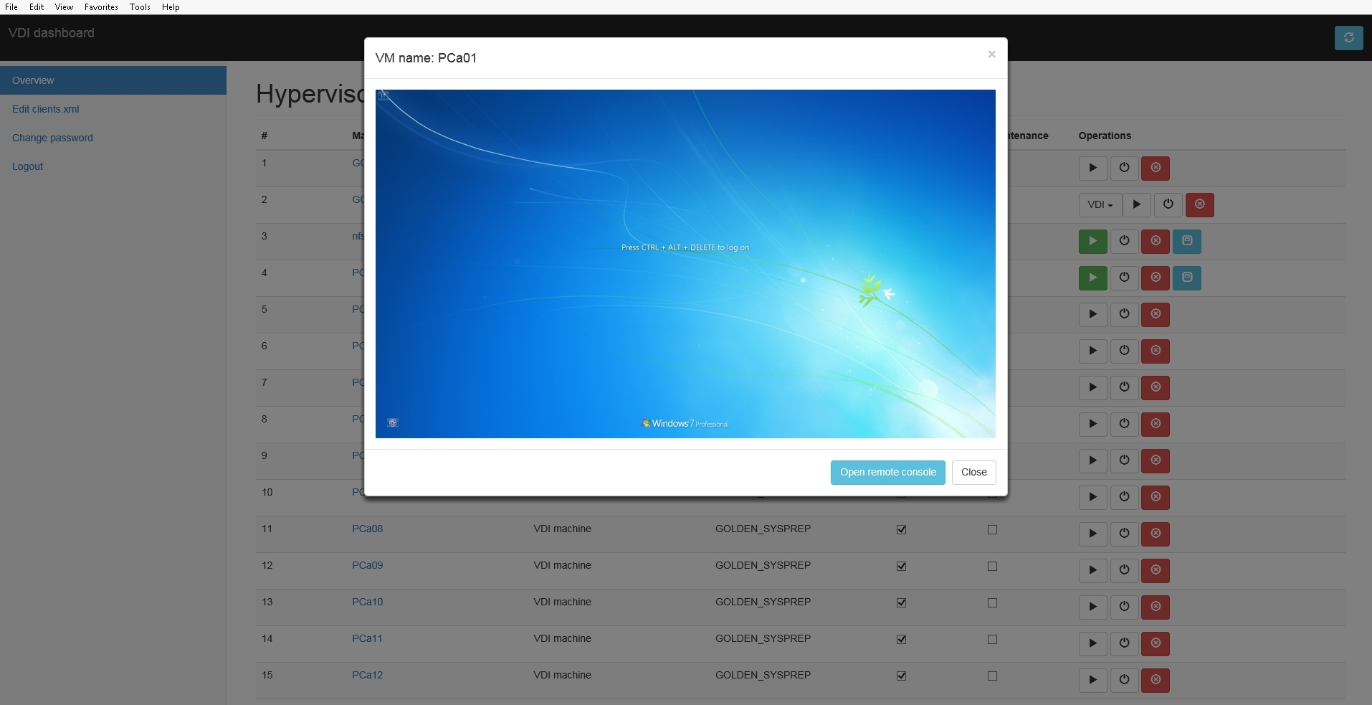Click the Close button in the PCa01 dialog

(973, 473)
